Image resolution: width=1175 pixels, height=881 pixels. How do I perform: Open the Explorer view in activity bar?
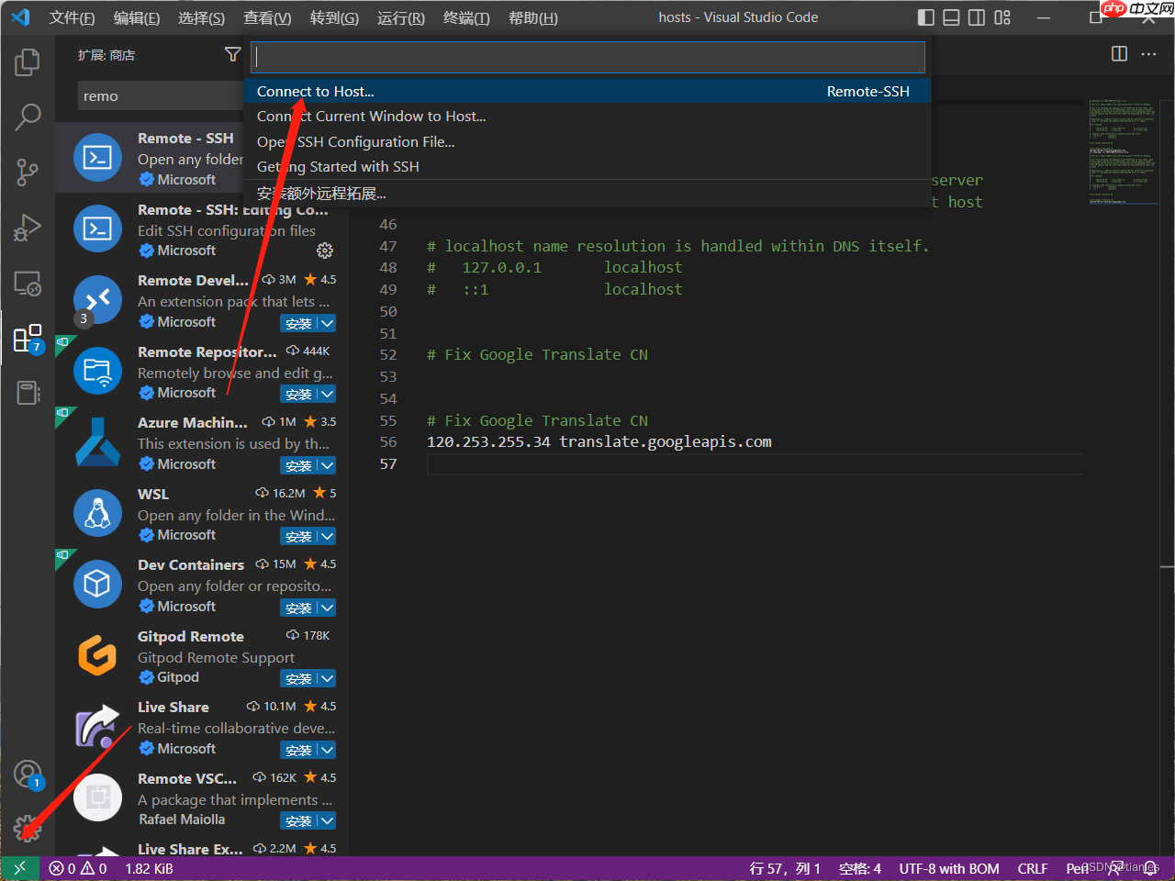coord(28,62)
